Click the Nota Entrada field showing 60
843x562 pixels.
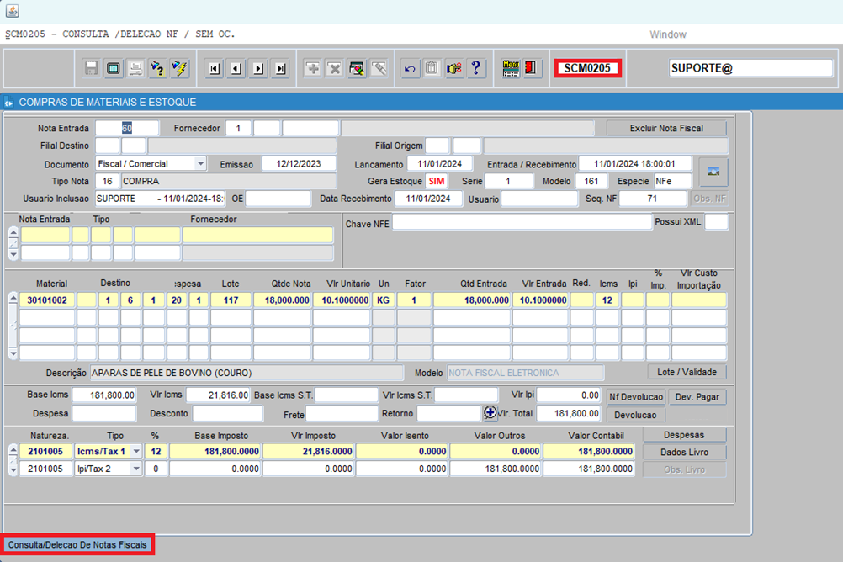(x=127, y=128)
